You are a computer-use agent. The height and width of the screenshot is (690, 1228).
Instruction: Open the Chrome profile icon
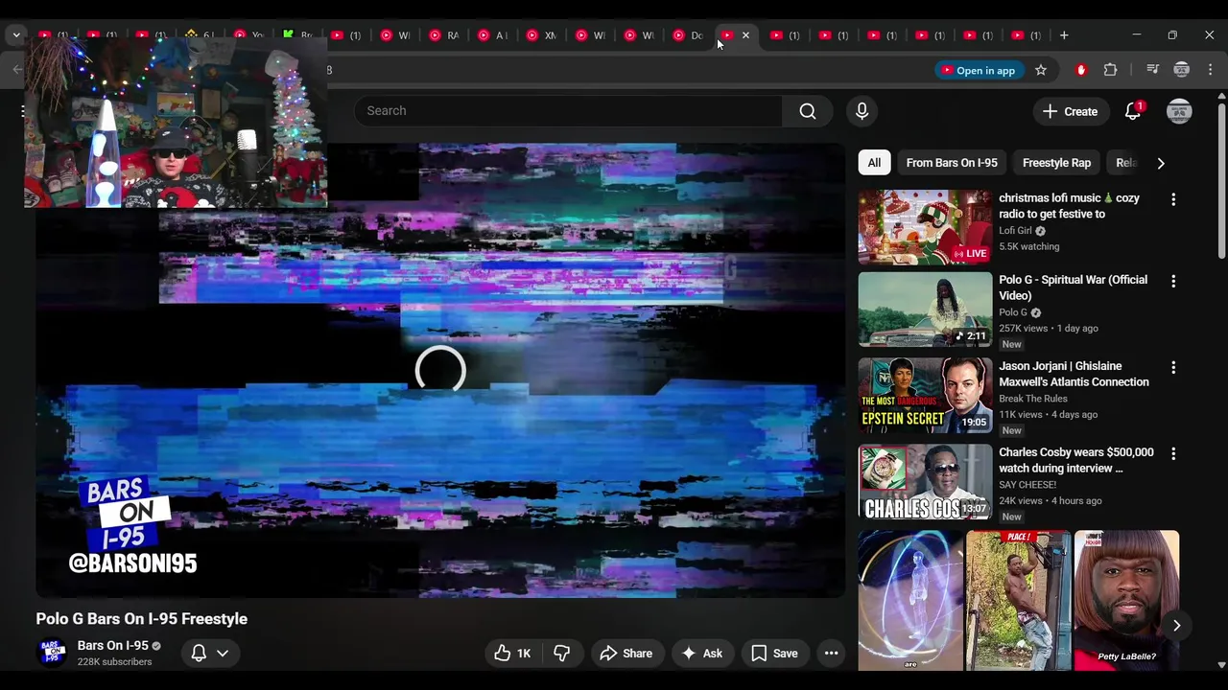(x=1182, y=70)
